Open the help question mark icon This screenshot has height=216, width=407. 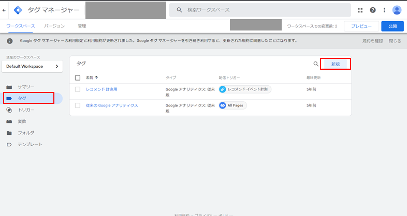pyautogui.click(x=373, y=10)
